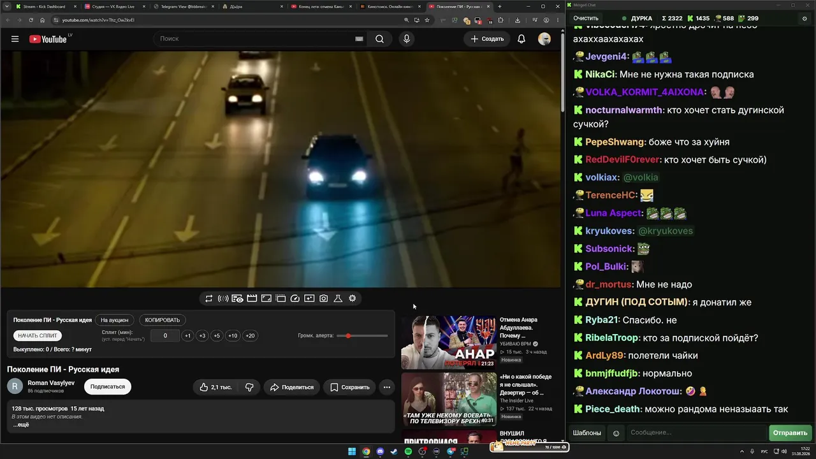This screenshot has height=459, width=816.
Task: Click the card-with-eye icon under the video
Action: [237, 298]
